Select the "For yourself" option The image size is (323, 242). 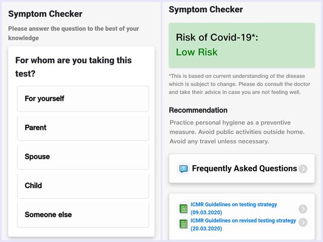(83, 99)
